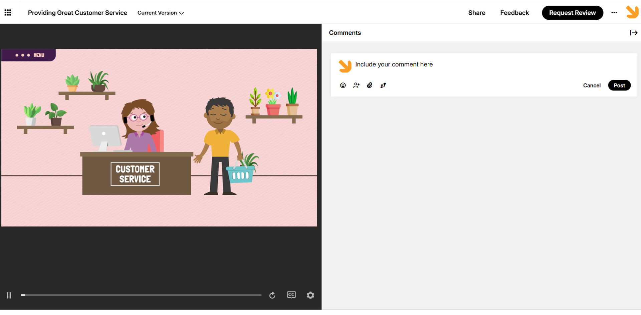This screenshot has width=641, height=315.
Task: Click the Providing Great Customer Service title
Action: point(77,13)
